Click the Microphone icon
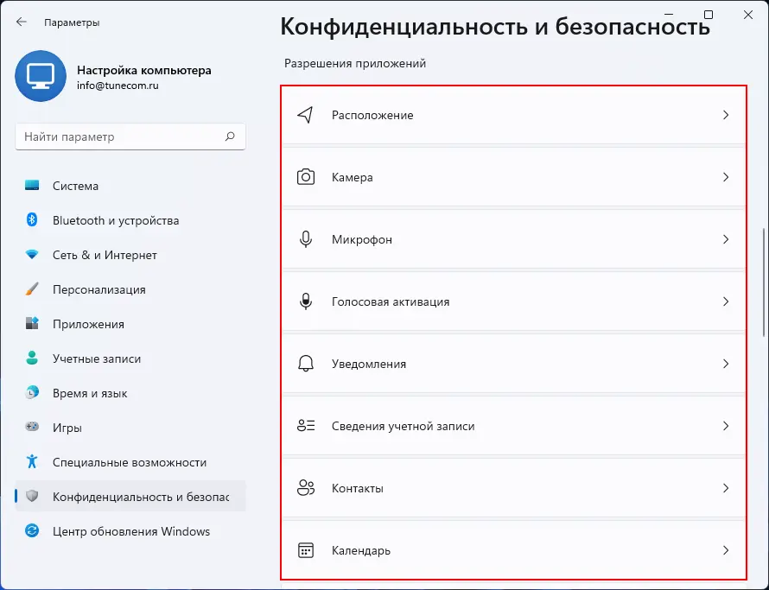Image resolution: width=769 pixels, height=590 pixels. click(x=305, y=239)
